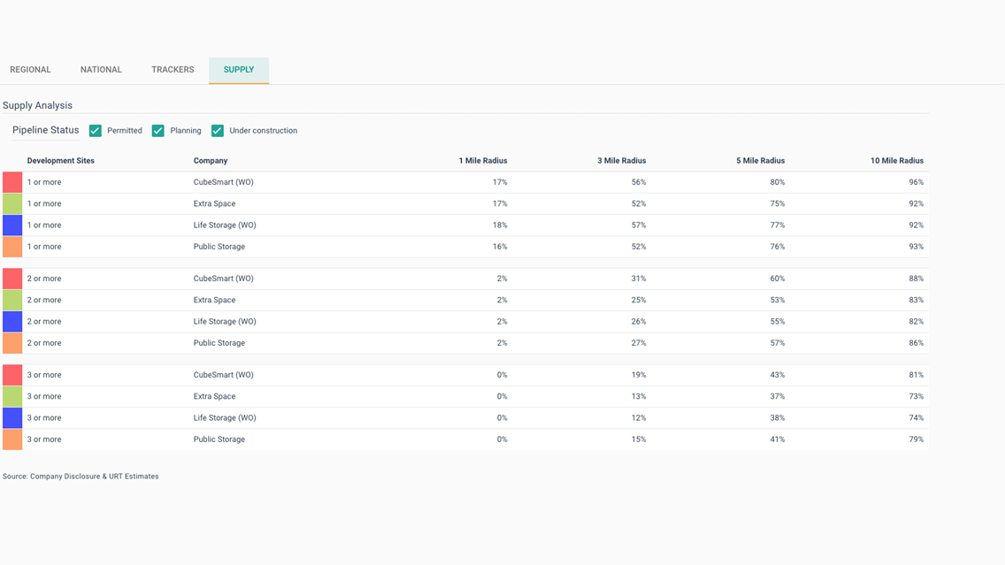Disable the Under construction checkbox
The image size is (1005, 565).
(218, 131)
